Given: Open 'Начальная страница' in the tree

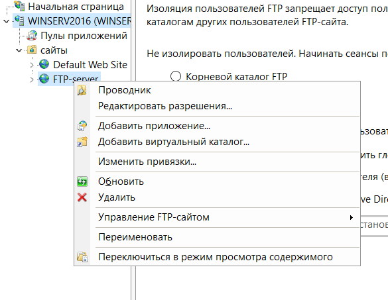Looking at the screenshot, I should click(x=76, y=7).
